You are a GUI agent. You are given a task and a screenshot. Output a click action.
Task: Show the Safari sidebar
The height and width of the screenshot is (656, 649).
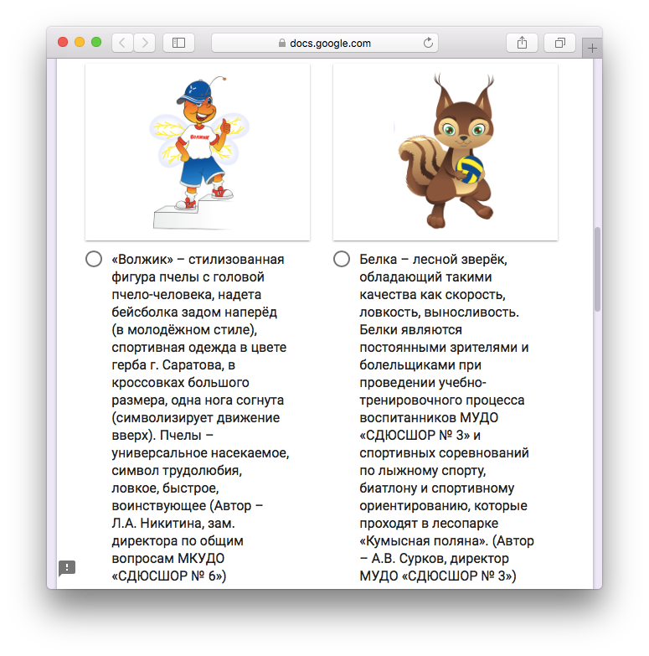[x=178, y=43]
